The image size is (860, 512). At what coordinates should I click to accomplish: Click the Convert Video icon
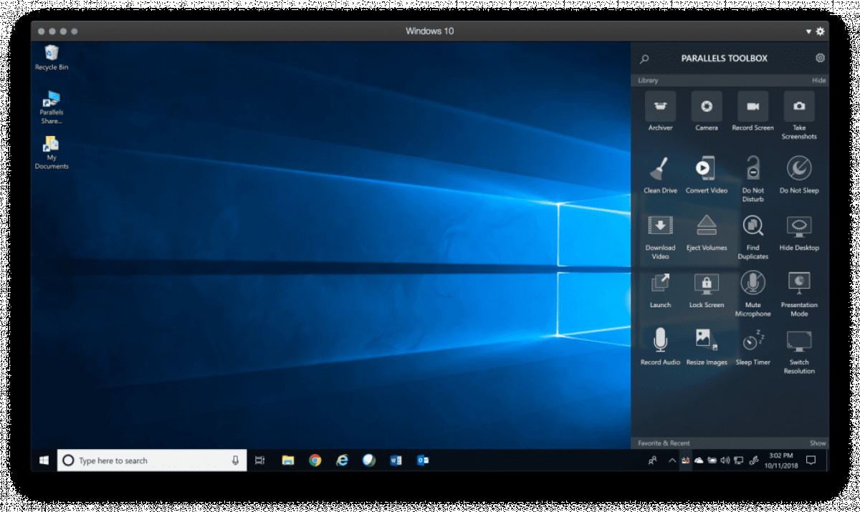tap(706, 169)
